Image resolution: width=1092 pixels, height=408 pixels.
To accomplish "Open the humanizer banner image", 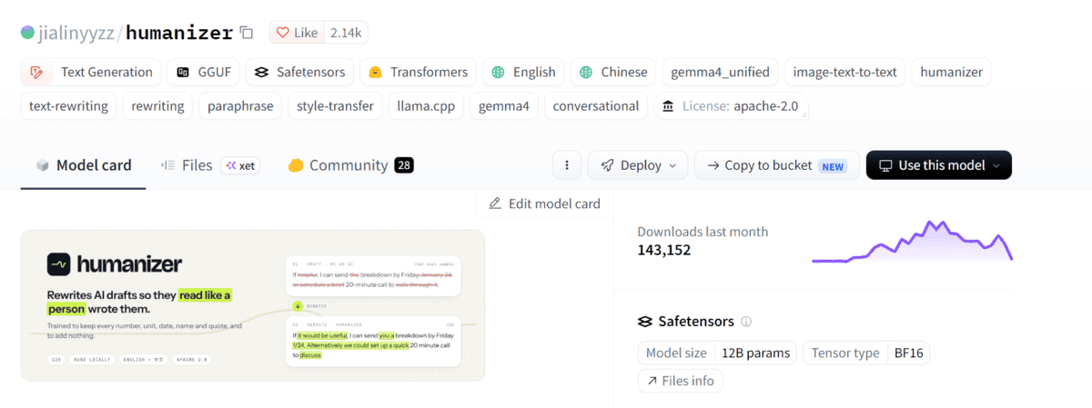I will (253, 305).
